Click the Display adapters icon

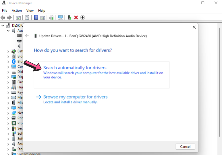[x=14, y=77]
